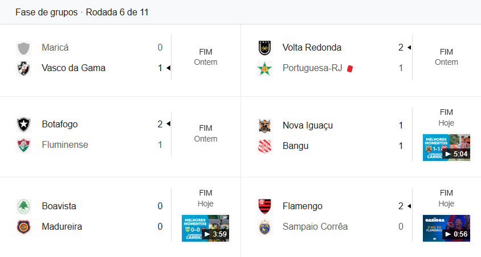Click the Flamengo team crest
The width and height of the screenshot is (481, 257).
(x=264, y=206)
